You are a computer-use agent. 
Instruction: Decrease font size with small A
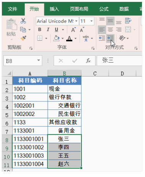(82, 30)
